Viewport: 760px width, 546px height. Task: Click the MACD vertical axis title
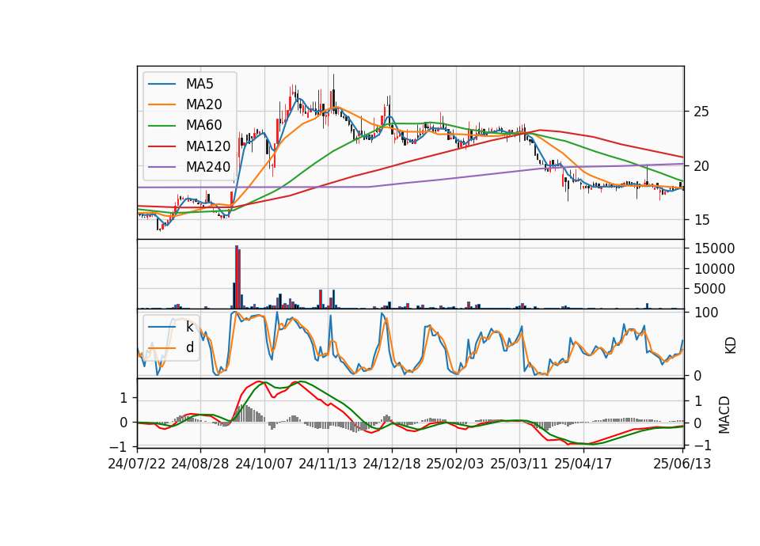[724, 415]
